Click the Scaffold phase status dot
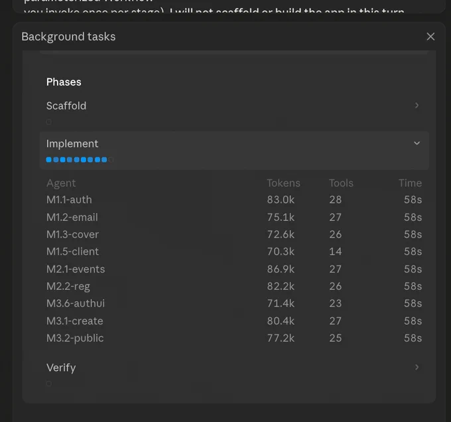The width and height of the screenshot is (451, 422). pos(49,122)
